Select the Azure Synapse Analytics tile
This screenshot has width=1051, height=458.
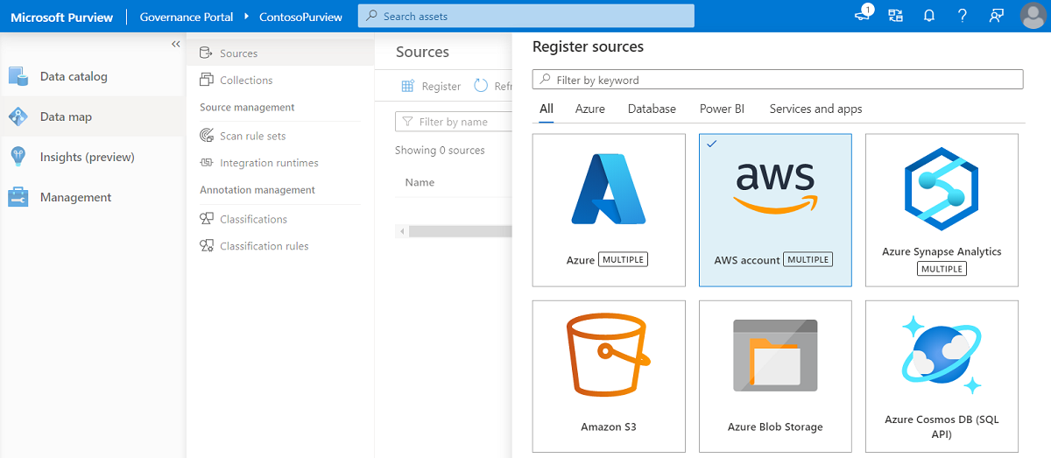coord(942,210)
